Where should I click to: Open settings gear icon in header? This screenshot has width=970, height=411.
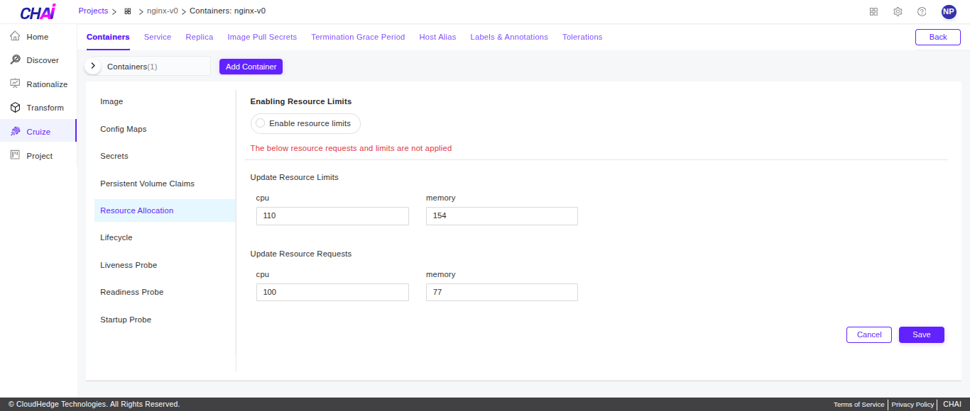click(898, 11)
